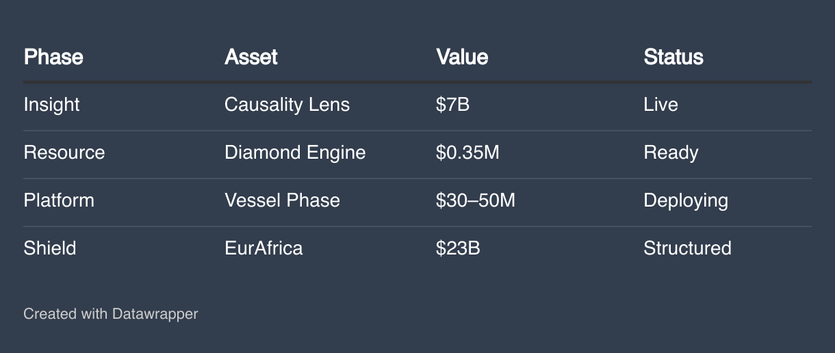Viewport: 835px width, 353px height.
Task: Select the $30–50M value cell
Action: click(x=475, y=200)
